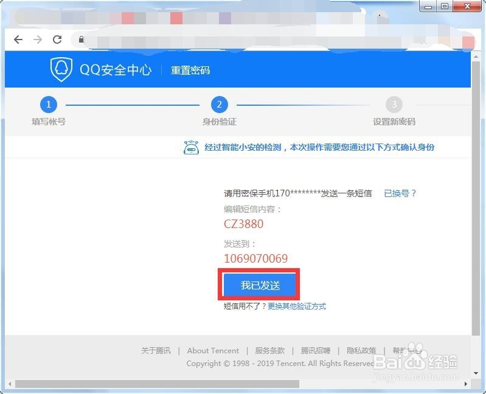The image size is (486, 394).
Task: Open 服务条款 footer link
Action: tap(269, 351)
